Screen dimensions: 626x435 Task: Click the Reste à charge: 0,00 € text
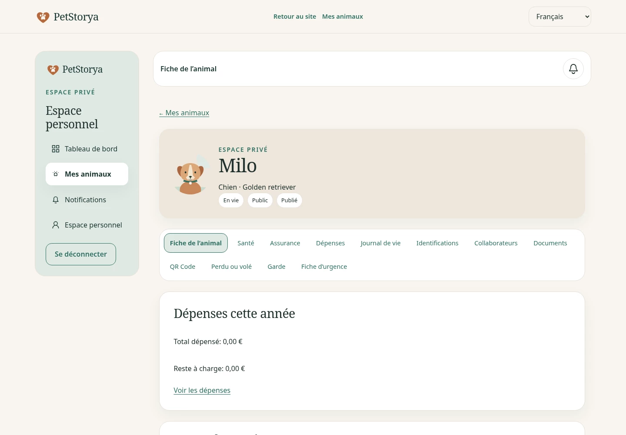209,368
